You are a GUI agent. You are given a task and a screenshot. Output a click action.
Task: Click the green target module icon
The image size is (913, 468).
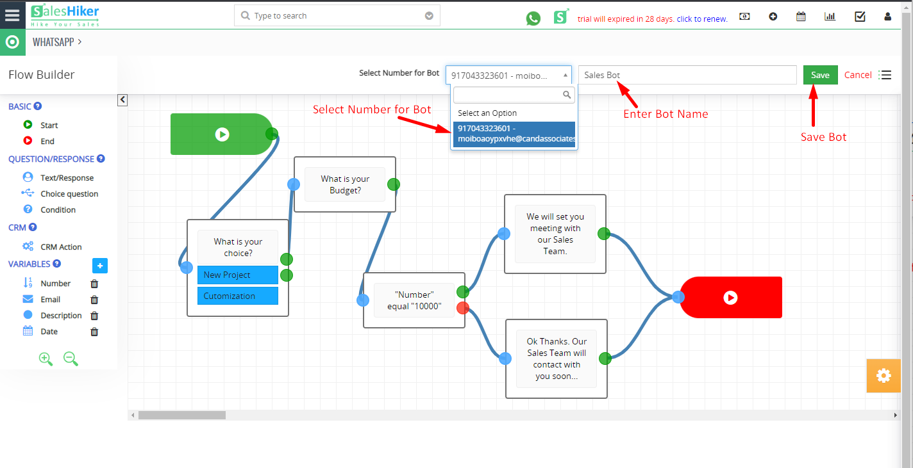point(12,42)
